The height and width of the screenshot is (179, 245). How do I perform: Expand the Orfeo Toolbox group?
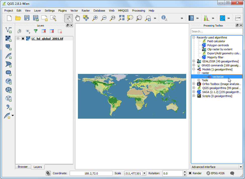click(193, 84)
